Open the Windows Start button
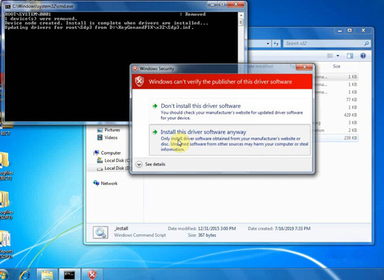 point(3,274)
